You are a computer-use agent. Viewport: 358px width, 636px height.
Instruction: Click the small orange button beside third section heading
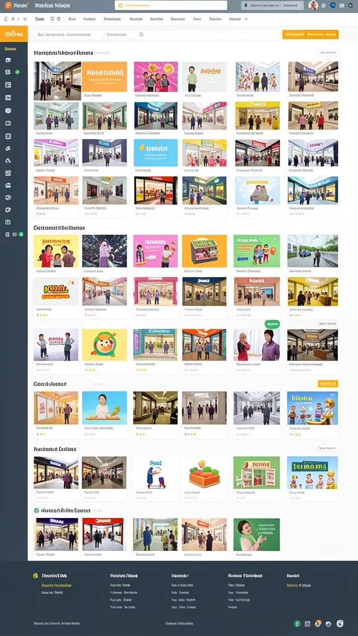(328, 384)
